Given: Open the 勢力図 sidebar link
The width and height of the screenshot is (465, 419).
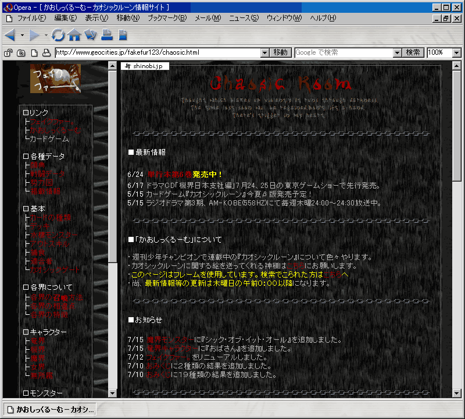Looking at the screenshot, I should click(41, 183).
